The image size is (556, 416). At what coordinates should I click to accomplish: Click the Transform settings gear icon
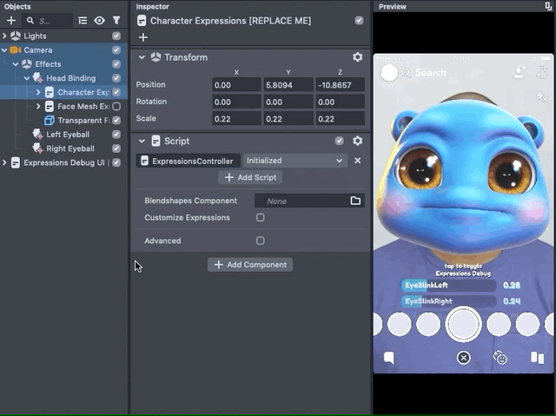pyautogui.click(x=357, y=57)
